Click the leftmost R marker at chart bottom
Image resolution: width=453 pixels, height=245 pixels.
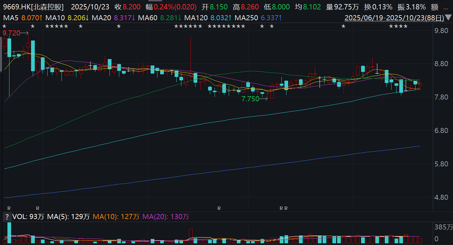(9, 208)
